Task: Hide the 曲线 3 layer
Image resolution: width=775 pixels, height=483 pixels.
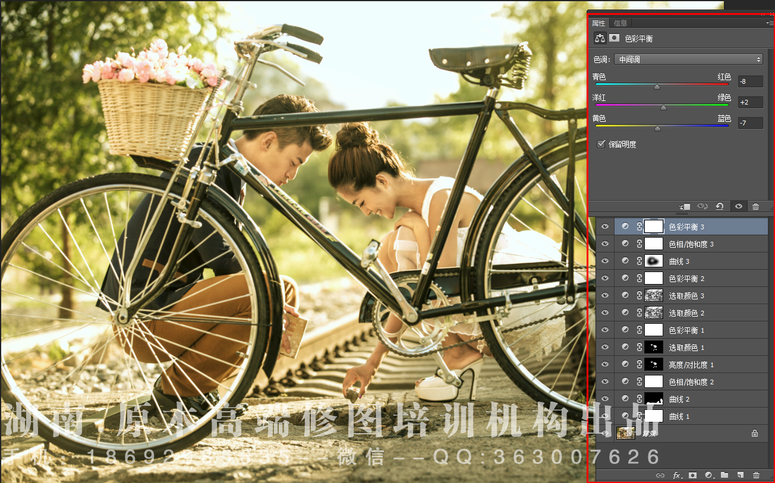Action: (605, 261)
